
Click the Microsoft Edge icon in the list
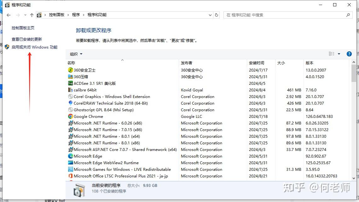point(71,156)
